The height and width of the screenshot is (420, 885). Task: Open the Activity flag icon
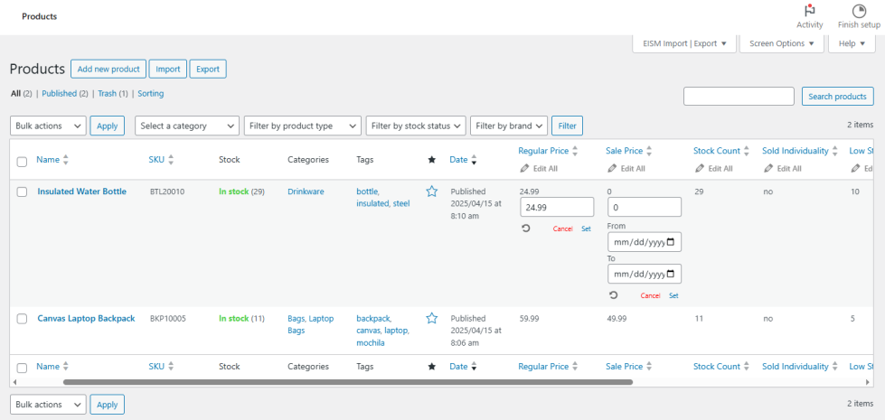(809, 12)
